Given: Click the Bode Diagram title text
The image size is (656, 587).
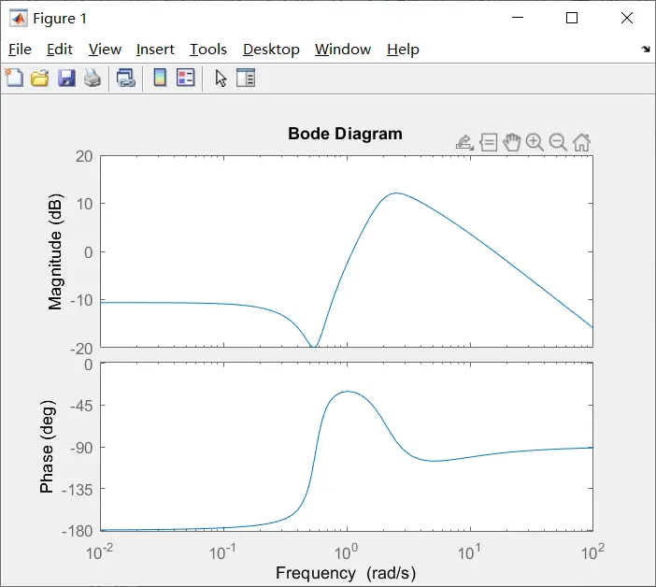Looking at the screenshot, I should pos(345,134).
